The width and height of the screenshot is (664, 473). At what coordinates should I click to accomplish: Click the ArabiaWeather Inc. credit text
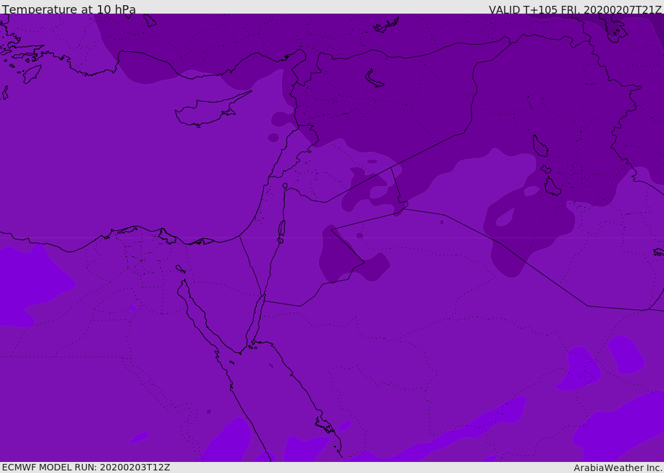(x=618, y=468)
